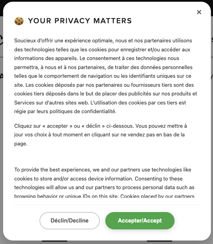Click the divider line above the buttons

click(107, 205)
